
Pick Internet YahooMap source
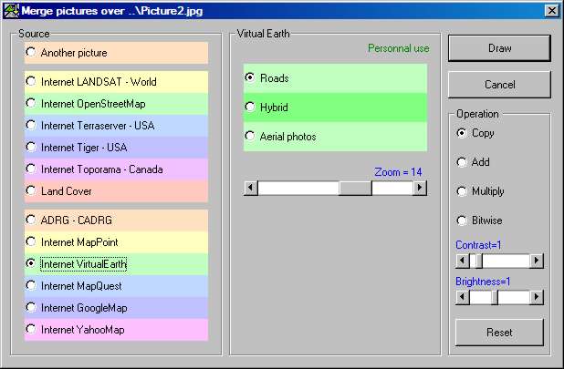[116, 330]
